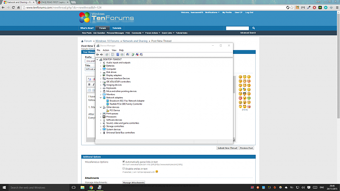Open Action Center notification icon

pyautogui.click(x=309, y=187)
